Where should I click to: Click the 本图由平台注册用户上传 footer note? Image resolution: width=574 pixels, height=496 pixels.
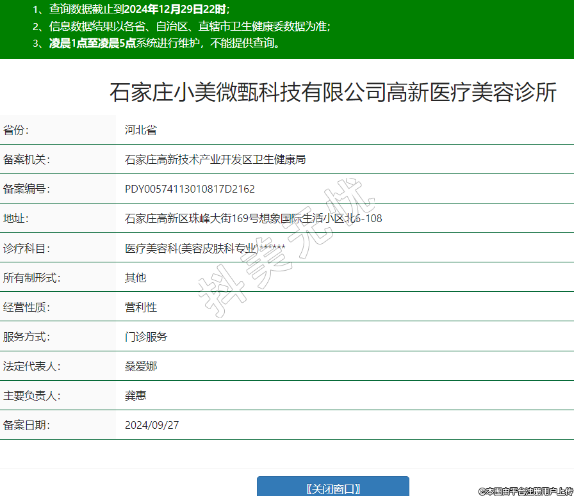click(x=525, y=491)
